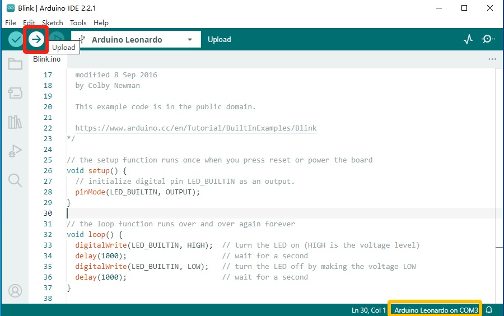Screen dimensions: 504x316
Task: Click the Arduino IDE app logo
Action: pos(10,8)
